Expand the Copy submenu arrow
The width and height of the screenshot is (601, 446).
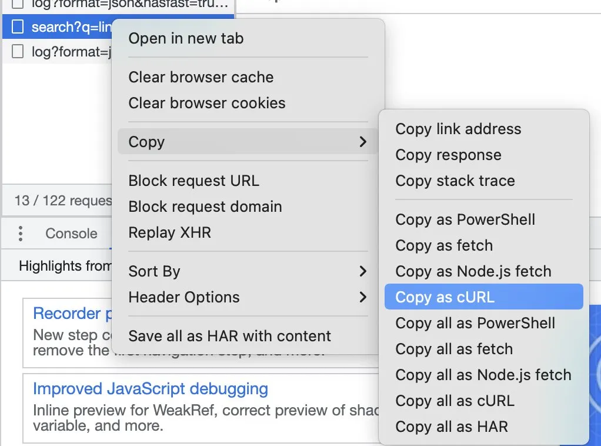(x=363, y=142)
